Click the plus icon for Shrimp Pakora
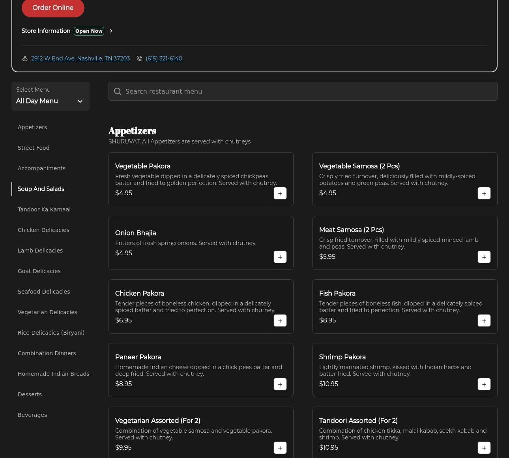 (484, 384)
